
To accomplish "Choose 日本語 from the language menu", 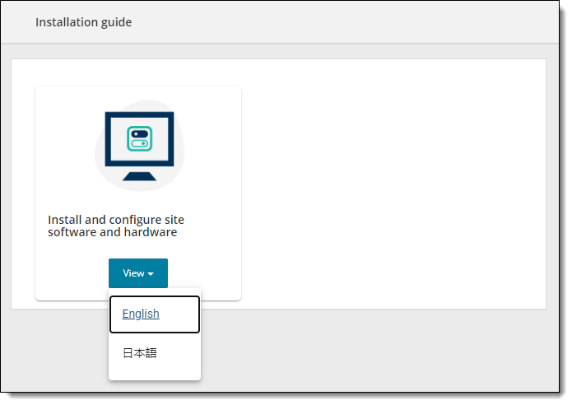I will [x=140, y=353].
